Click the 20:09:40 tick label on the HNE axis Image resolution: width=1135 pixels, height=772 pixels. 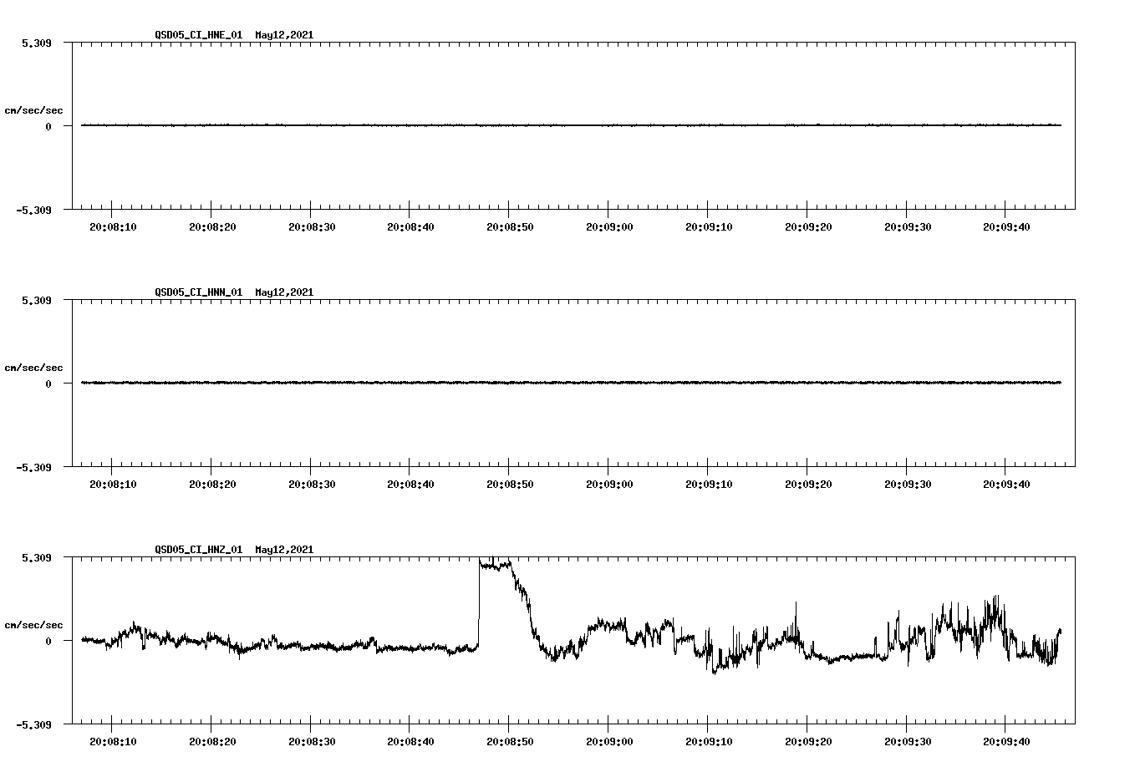1005,226
